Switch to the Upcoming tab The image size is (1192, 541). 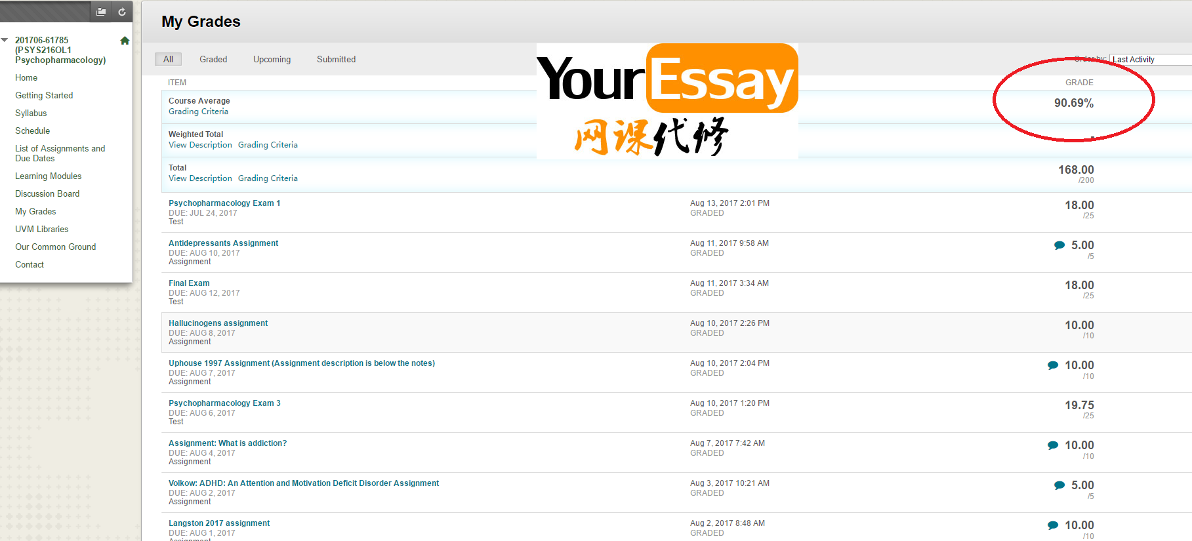click(272, 59)
